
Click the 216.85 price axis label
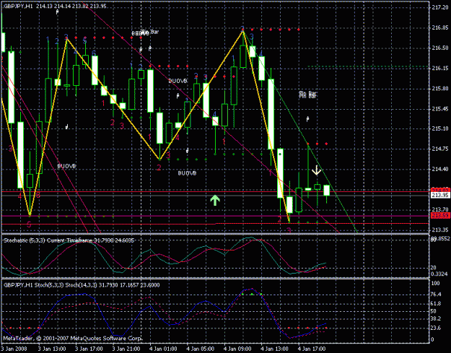pyautogui.click(x=440, y=28)
